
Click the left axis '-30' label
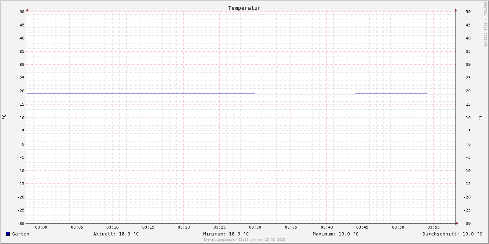pos(21,223)
